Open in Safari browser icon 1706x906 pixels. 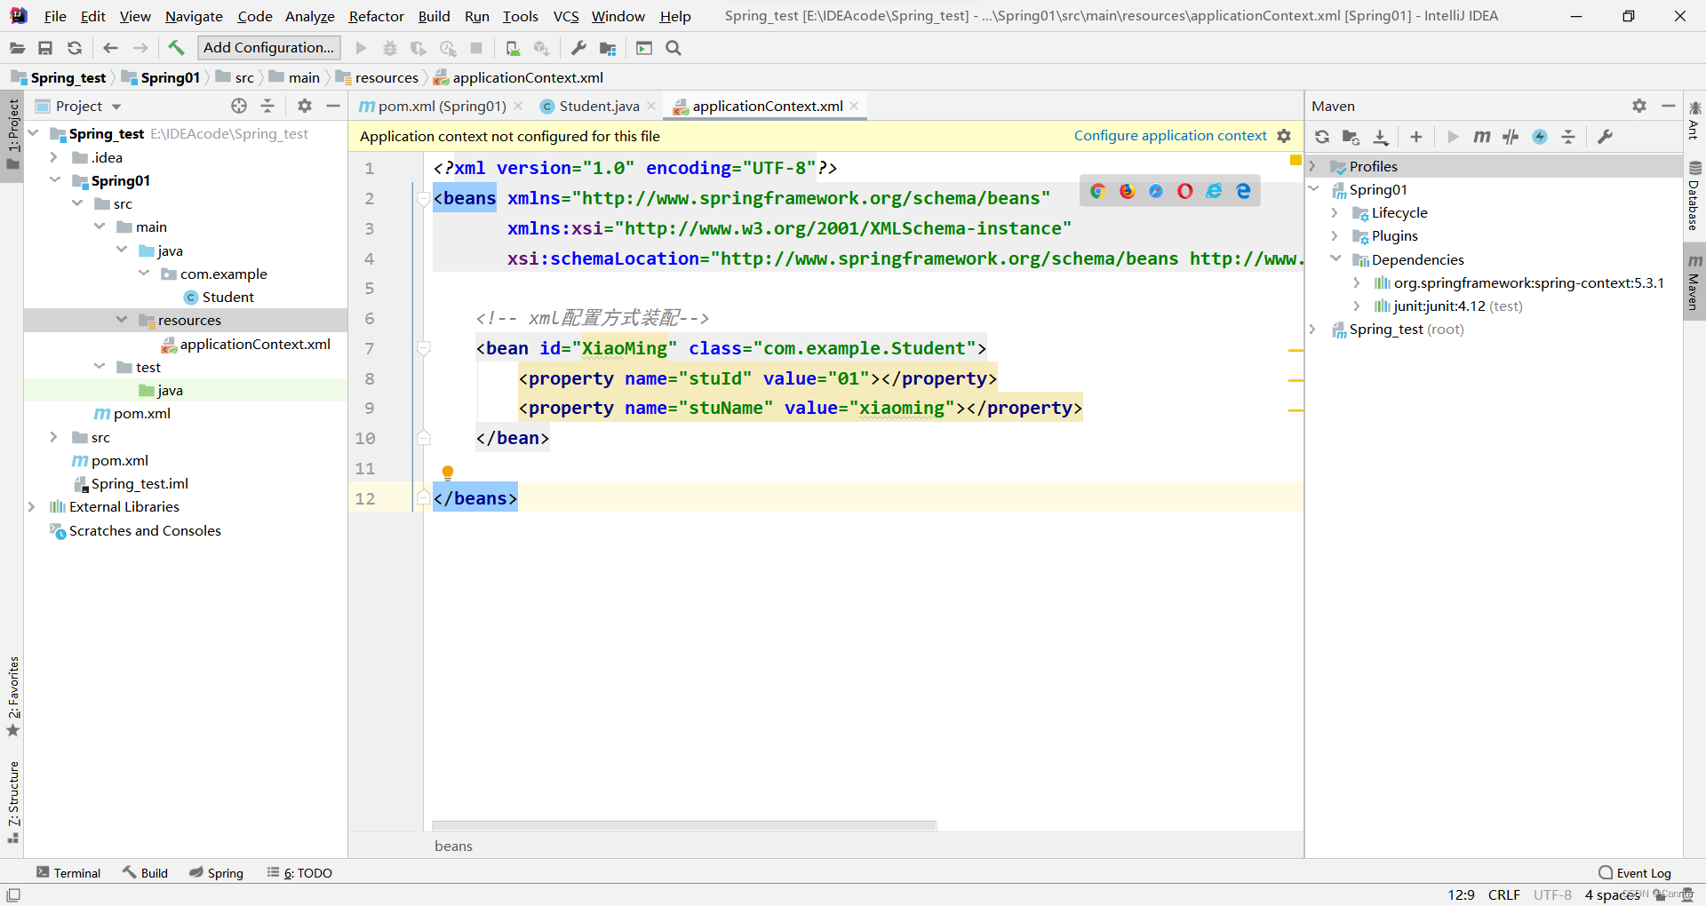tap(1155, 191)
